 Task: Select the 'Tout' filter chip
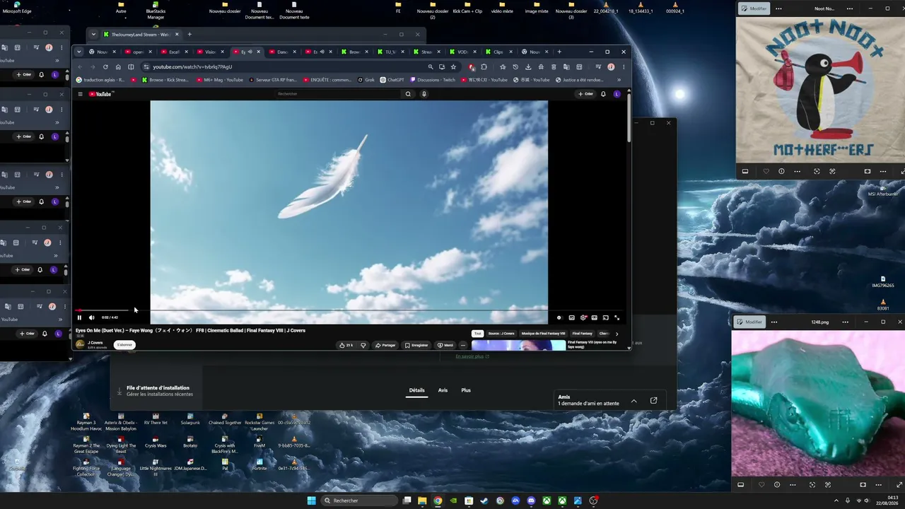click(478, 334)
